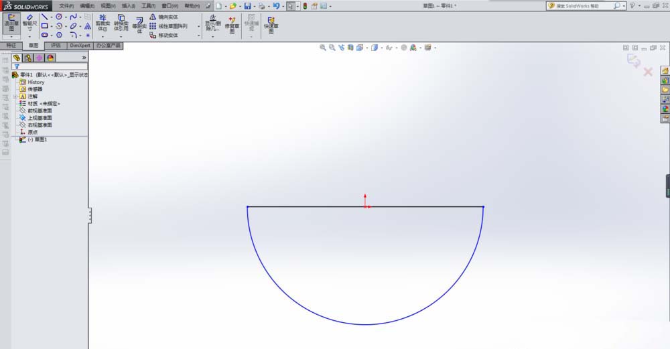
Task: Open dropdown arrow under 剪裁实体
Action: 103,37
